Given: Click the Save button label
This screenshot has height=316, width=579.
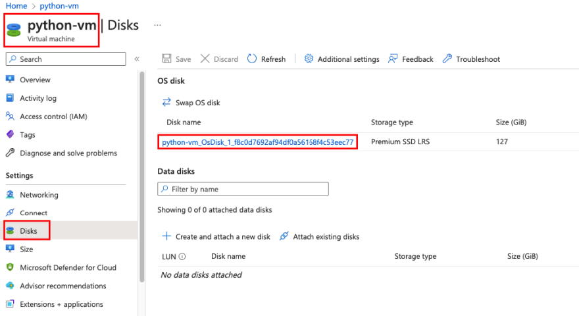Looking at the screenshot, I should 183,59.
